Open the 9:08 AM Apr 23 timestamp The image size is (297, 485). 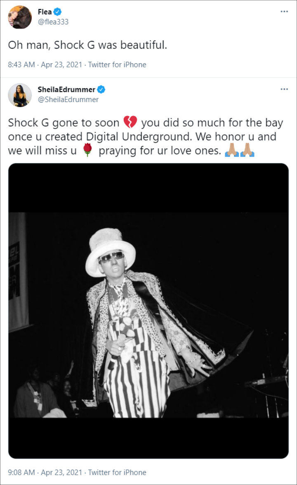(x=45, y=472)
